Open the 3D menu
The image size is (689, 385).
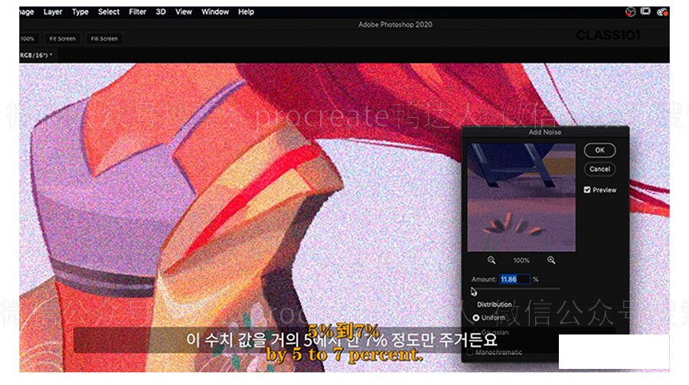[x=161, y=12]
